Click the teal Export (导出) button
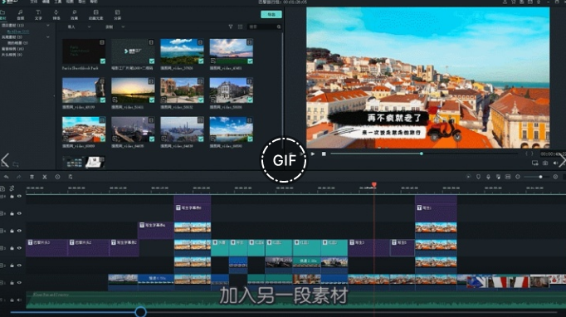 (271, 14)
